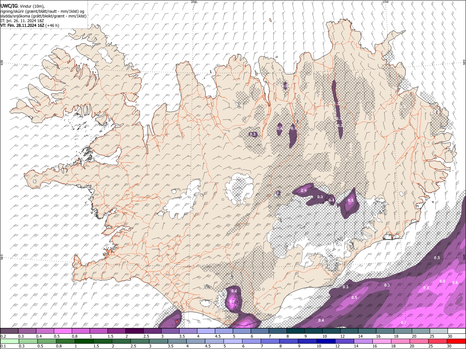
Task: Click the slate blue 6 swatch in the upper legend
Action: pos(260,331)
